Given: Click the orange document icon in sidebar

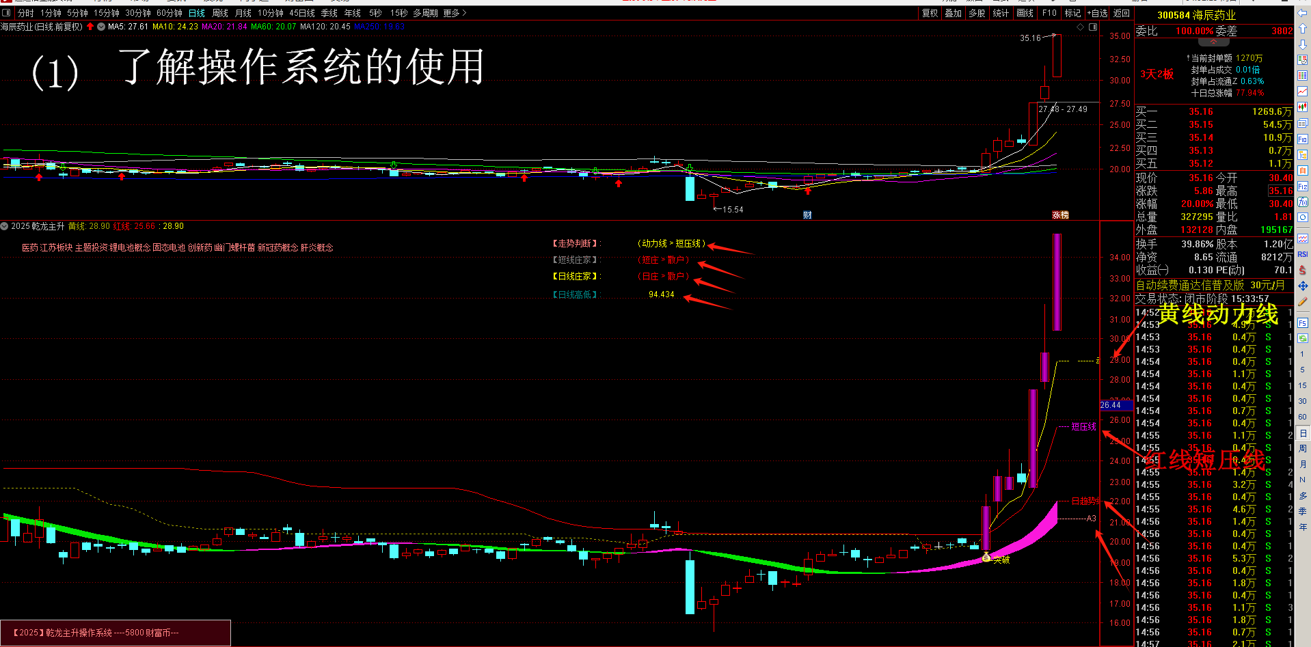Looking at the screenshot, I should coord(1303,170).
